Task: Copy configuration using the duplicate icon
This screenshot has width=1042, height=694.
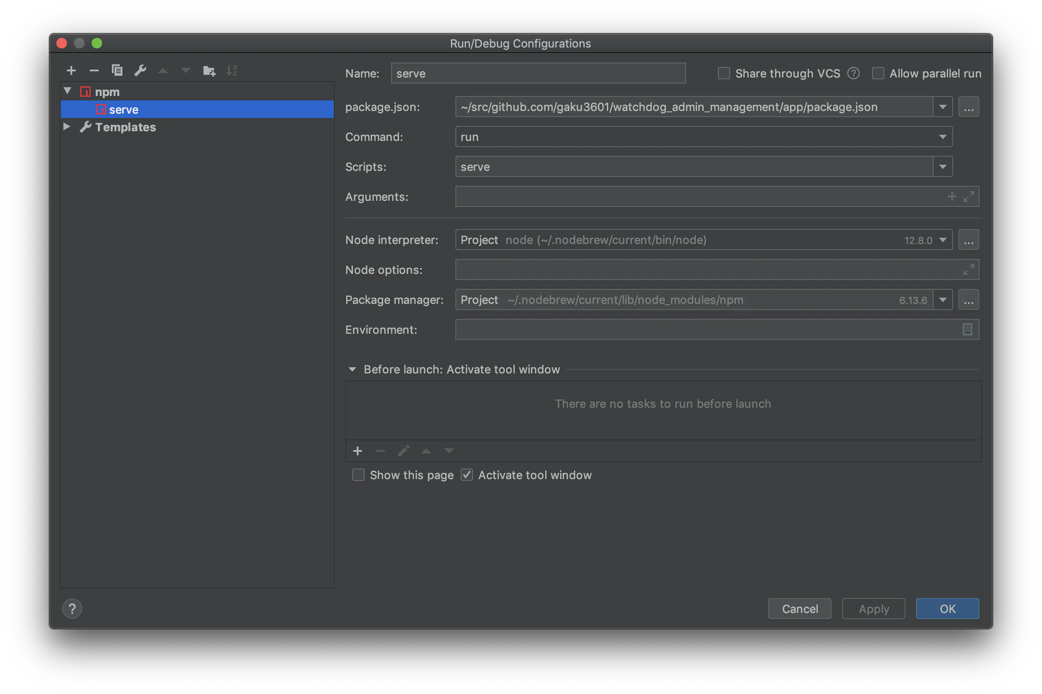Action: click(x=117, y=70)
